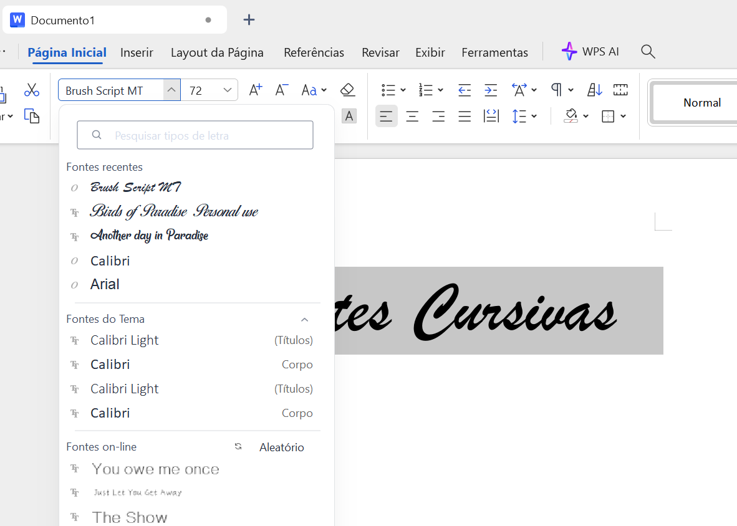This screenshot has width=737, height=526.
Task: Decrease font size with A- icon
Action: point(282,90)
